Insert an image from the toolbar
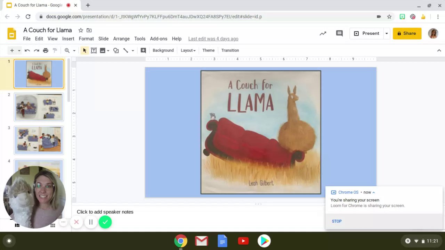Image resolution: width=445 pixels, height=250 pixels. click(x=103, y=50)
